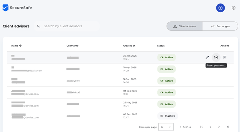Click the date 16 Jan 2026

[x=130, y=79]
